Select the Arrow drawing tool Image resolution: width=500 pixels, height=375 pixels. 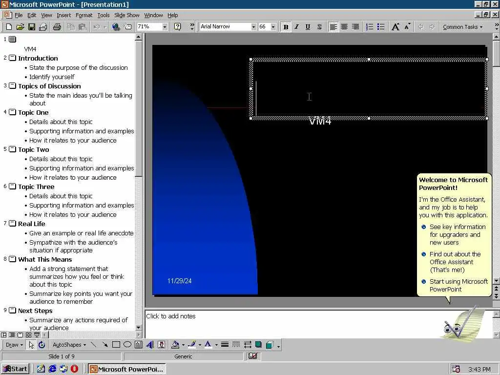(x=104, y=345)
